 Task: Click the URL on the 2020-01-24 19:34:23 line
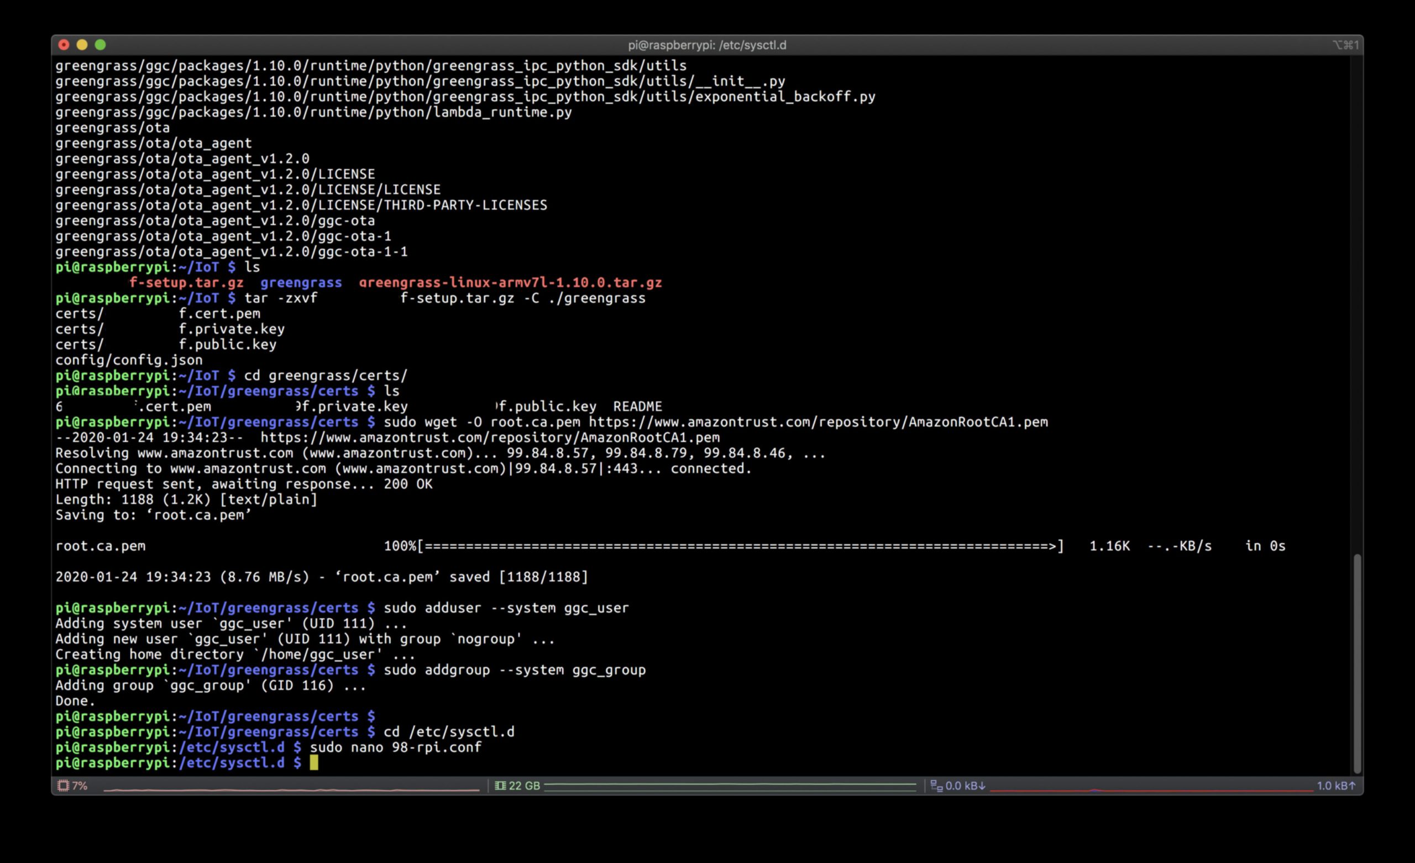click(x=489, y=438)
